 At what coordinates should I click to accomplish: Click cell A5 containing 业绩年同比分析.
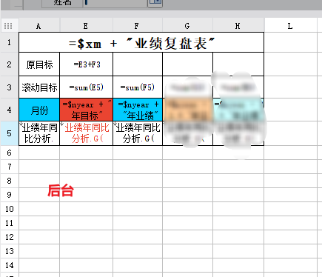pyautogui.click(x=39, y=133)
